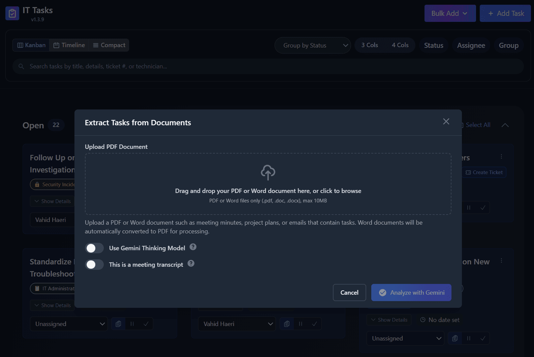Open the Bulk Add dropdown
Screen dimensions: 534x357
pos(450,13)
